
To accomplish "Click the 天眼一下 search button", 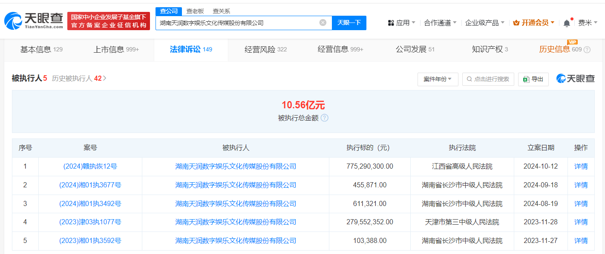I will pyautogui.click(x=349, y=23).
